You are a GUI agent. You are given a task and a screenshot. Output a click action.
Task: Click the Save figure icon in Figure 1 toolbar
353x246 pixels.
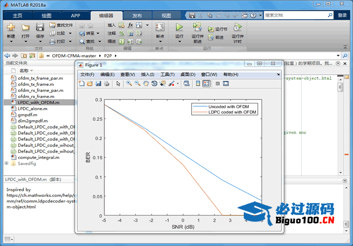tap(98, 84)
